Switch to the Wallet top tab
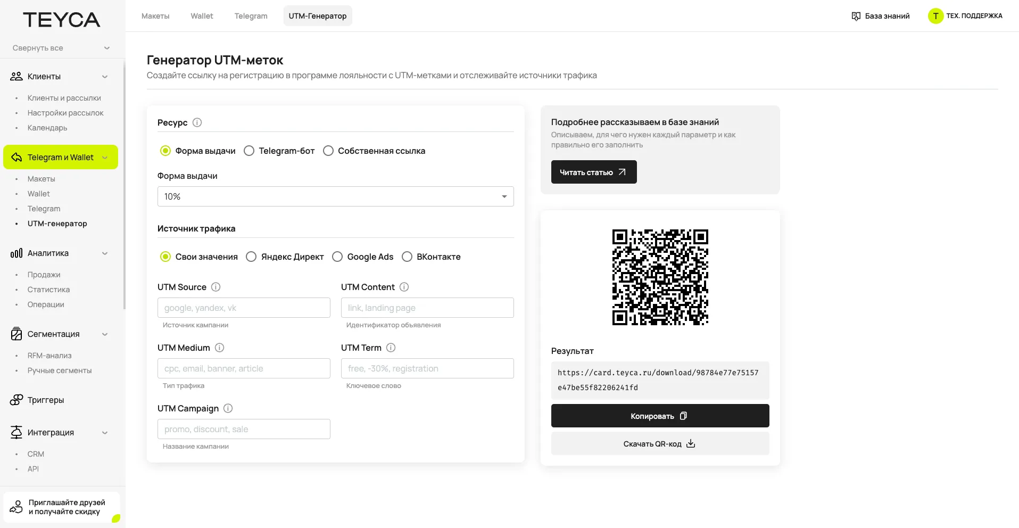Image resolution: width=1019 pixels, height=528 pixels. 202,16
